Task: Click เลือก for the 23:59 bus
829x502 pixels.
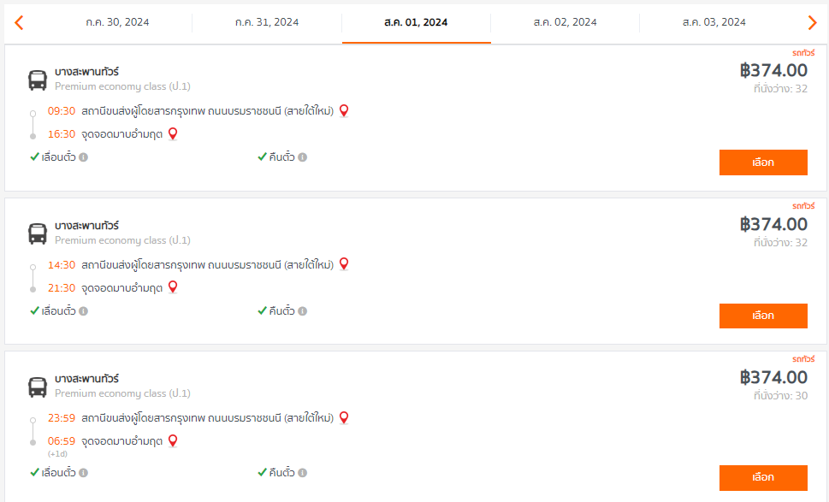Action: tap(763, 478)
